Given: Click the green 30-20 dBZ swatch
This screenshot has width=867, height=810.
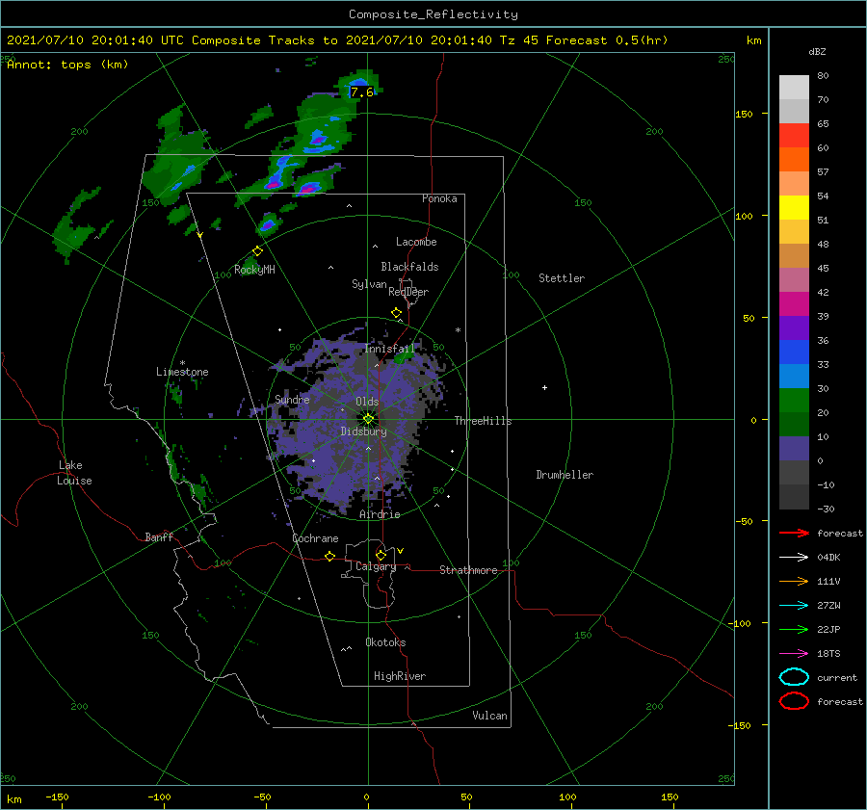Looking at the screenshot, I should coord(794,400).
